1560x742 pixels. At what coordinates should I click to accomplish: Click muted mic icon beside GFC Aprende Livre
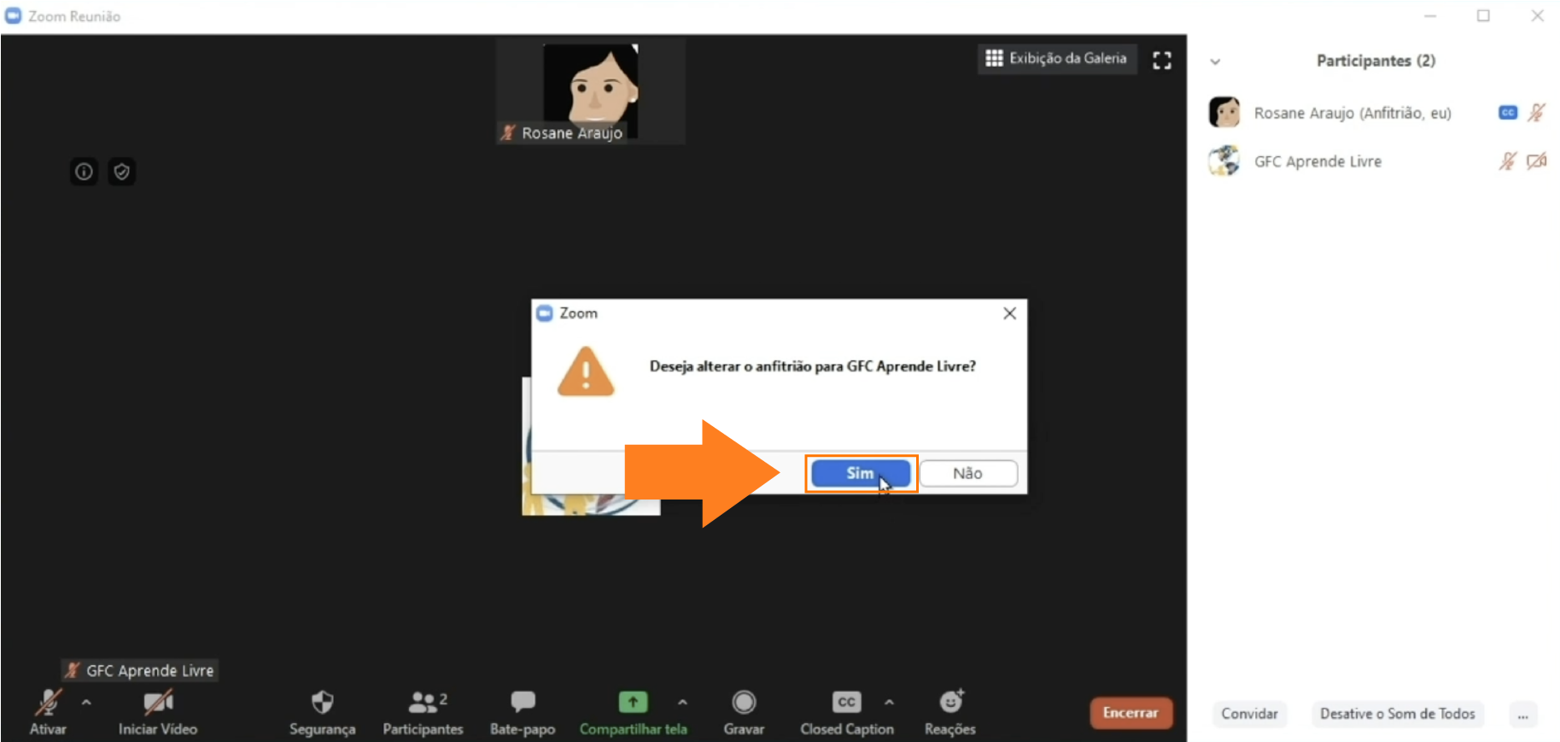1508,161
